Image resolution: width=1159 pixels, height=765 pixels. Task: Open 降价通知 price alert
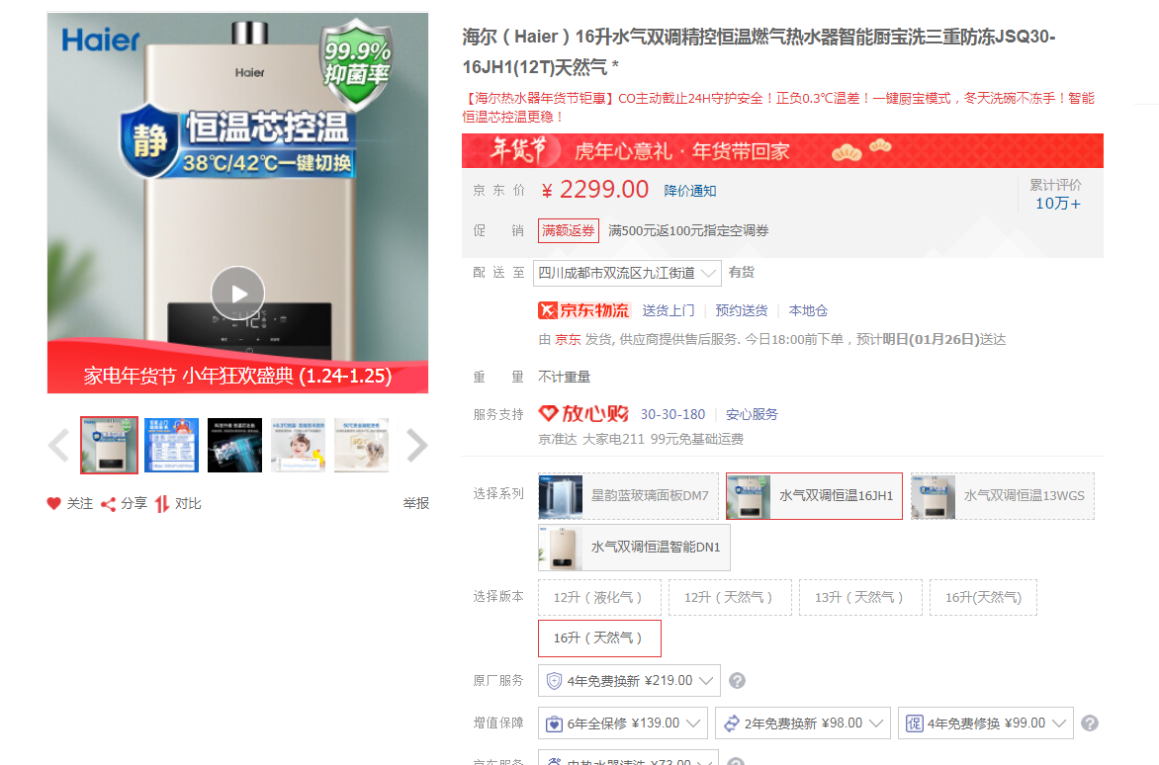[x=689, y=191]
